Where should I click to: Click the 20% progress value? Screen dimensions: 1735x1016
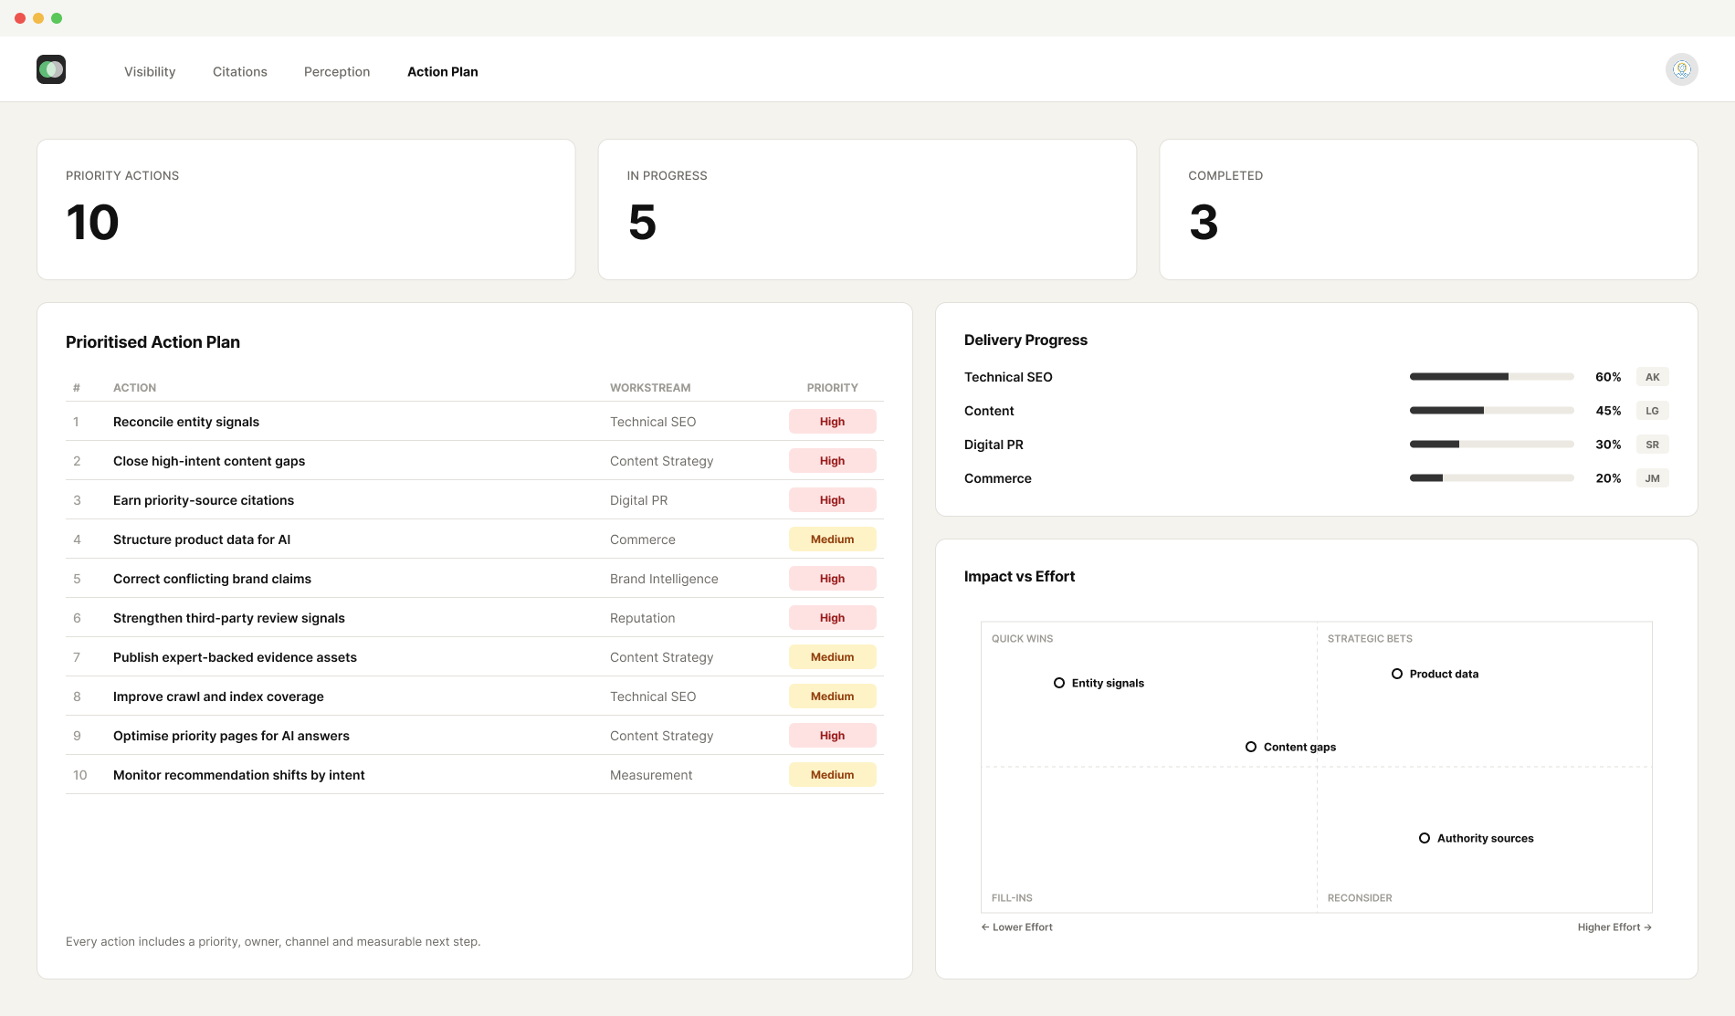pos(1608,478)
